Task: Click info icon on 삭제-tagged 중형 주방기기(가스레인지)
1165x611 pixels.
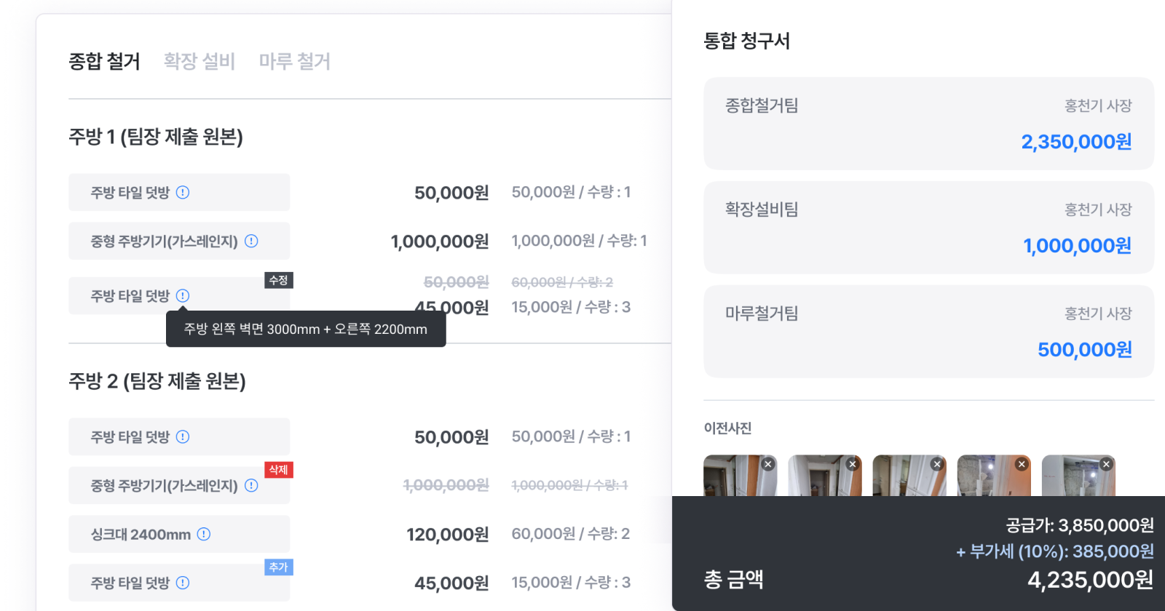Action: click(251, 485)
